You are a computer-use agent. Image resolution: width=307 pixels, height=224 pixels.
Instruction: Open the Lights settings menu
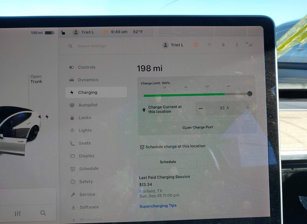pyautogui.click(x=85, y=130)
